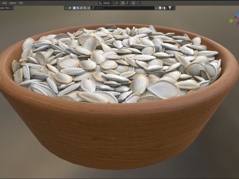The width and height of the screenshot is (239, 179).
Task: Open the Global transform orientation dropdown
Action: pos(106,3)
